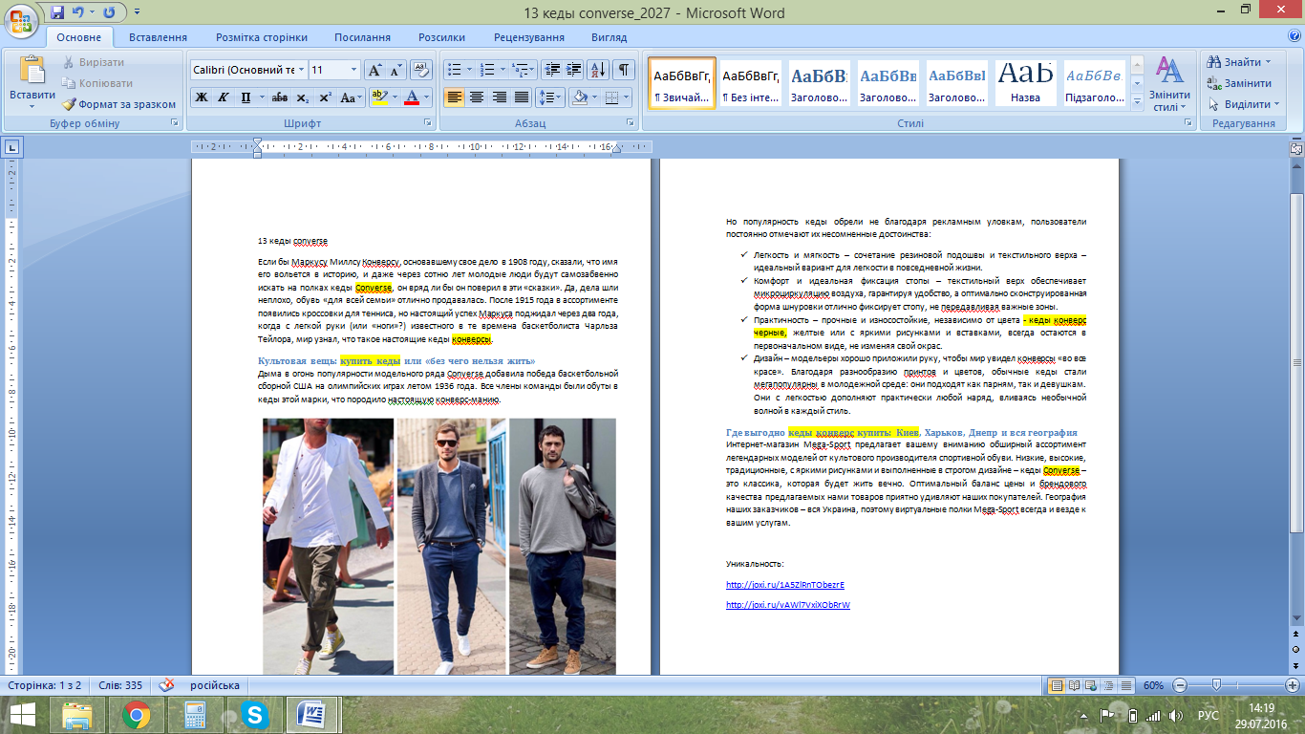Viewport: 1305px width, 734px height.
Task: Activate Формат за зразком format painter
Action: coord(119,104)
